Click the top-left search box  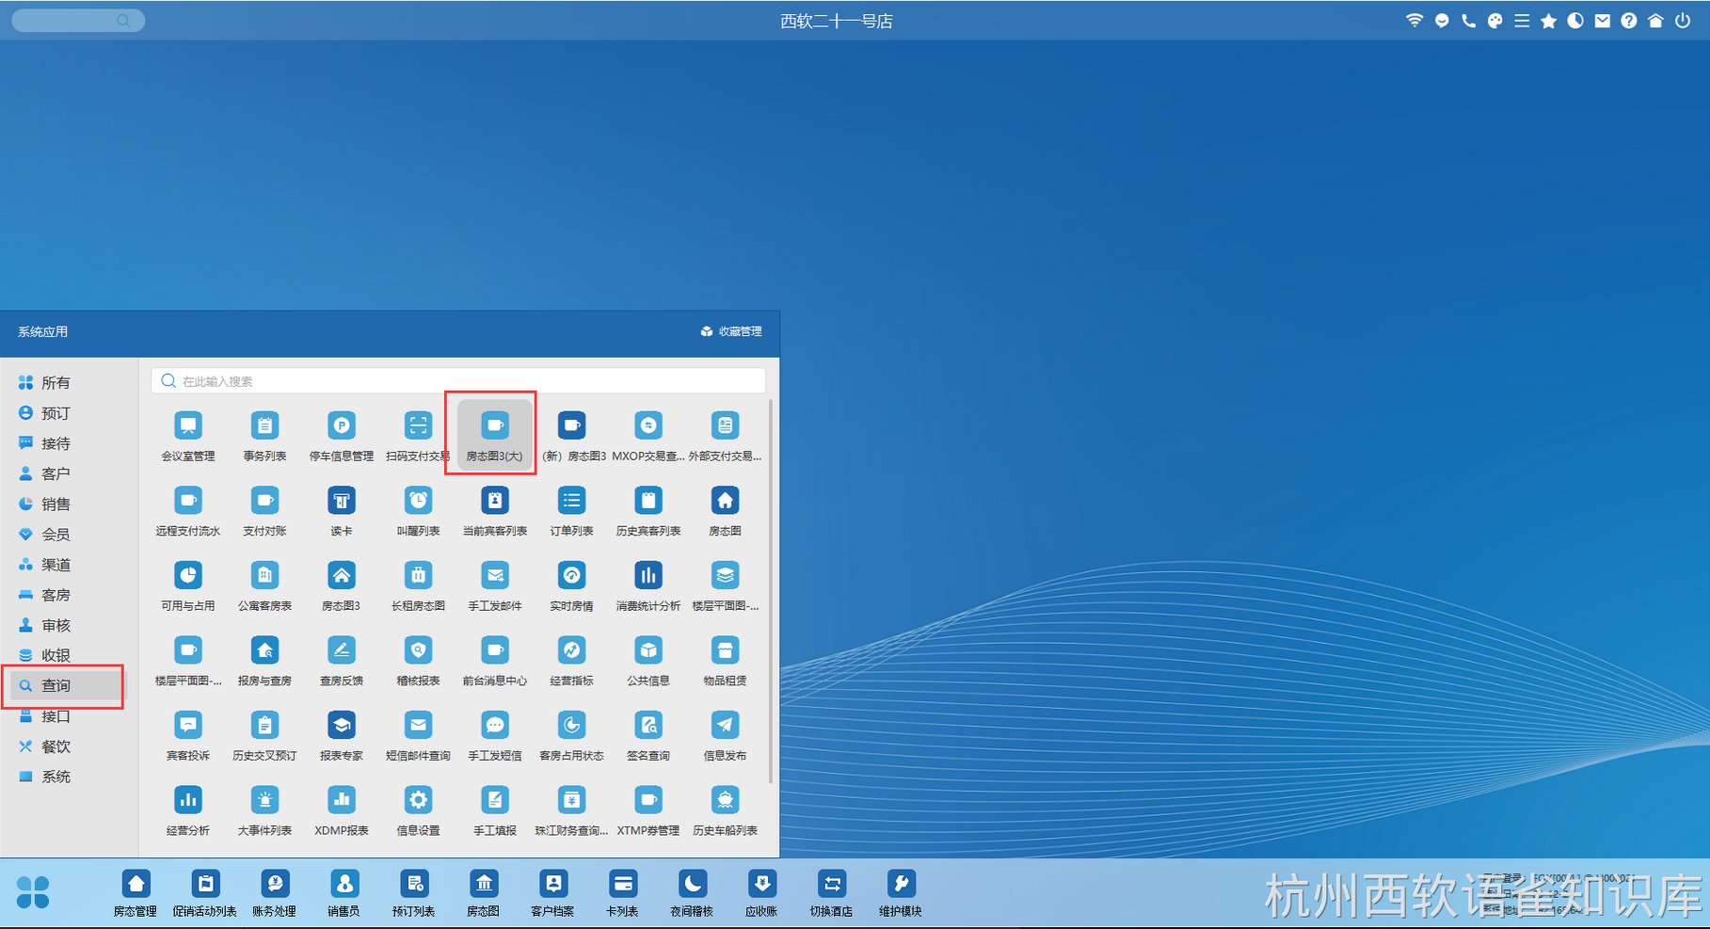tap(77, 21)
